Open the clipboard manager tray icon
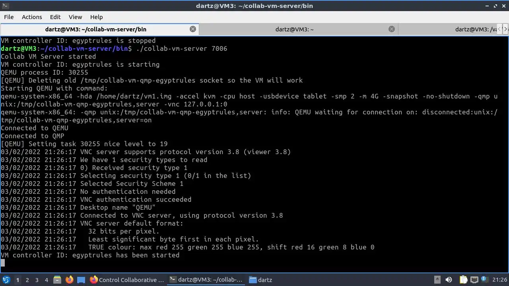509x286 pixels. (463, 280)
